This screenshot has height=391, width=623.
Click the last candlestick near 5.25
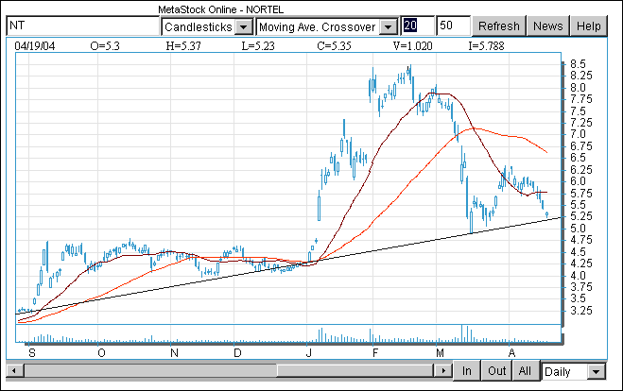pos(546,214)
